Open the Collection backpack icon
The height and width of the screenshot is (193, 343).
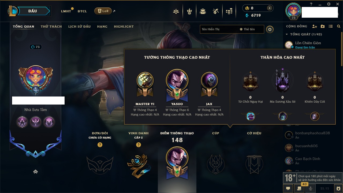click(x=203, y=11)
